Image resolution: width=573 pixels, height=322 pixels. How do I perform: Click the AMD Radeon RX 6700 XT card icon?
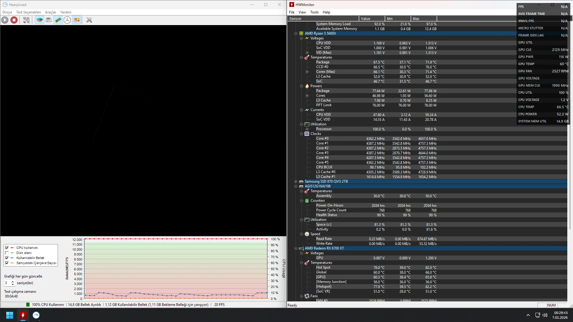301,248
